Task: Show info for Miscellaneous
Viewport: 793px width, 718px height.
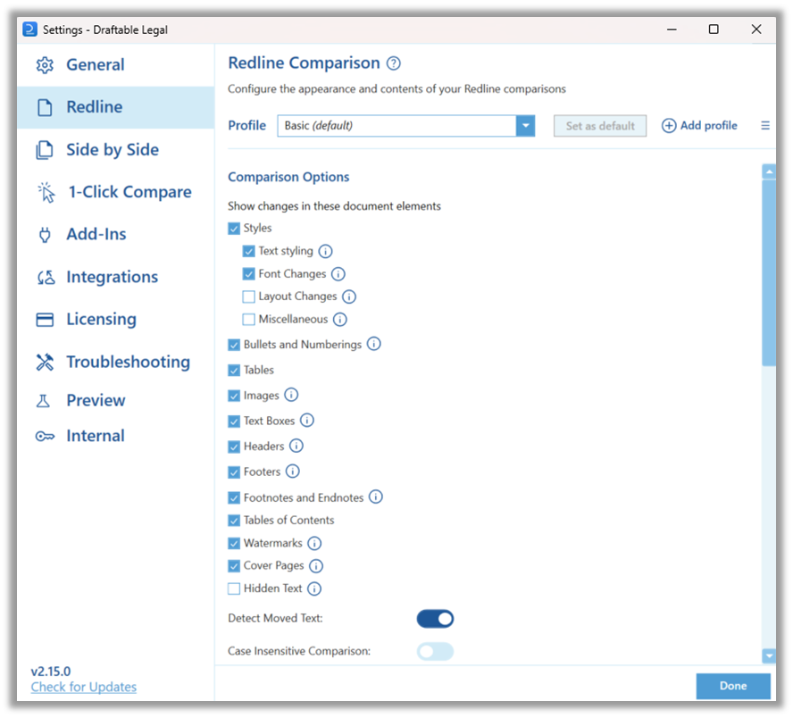Action: [340, 320]
